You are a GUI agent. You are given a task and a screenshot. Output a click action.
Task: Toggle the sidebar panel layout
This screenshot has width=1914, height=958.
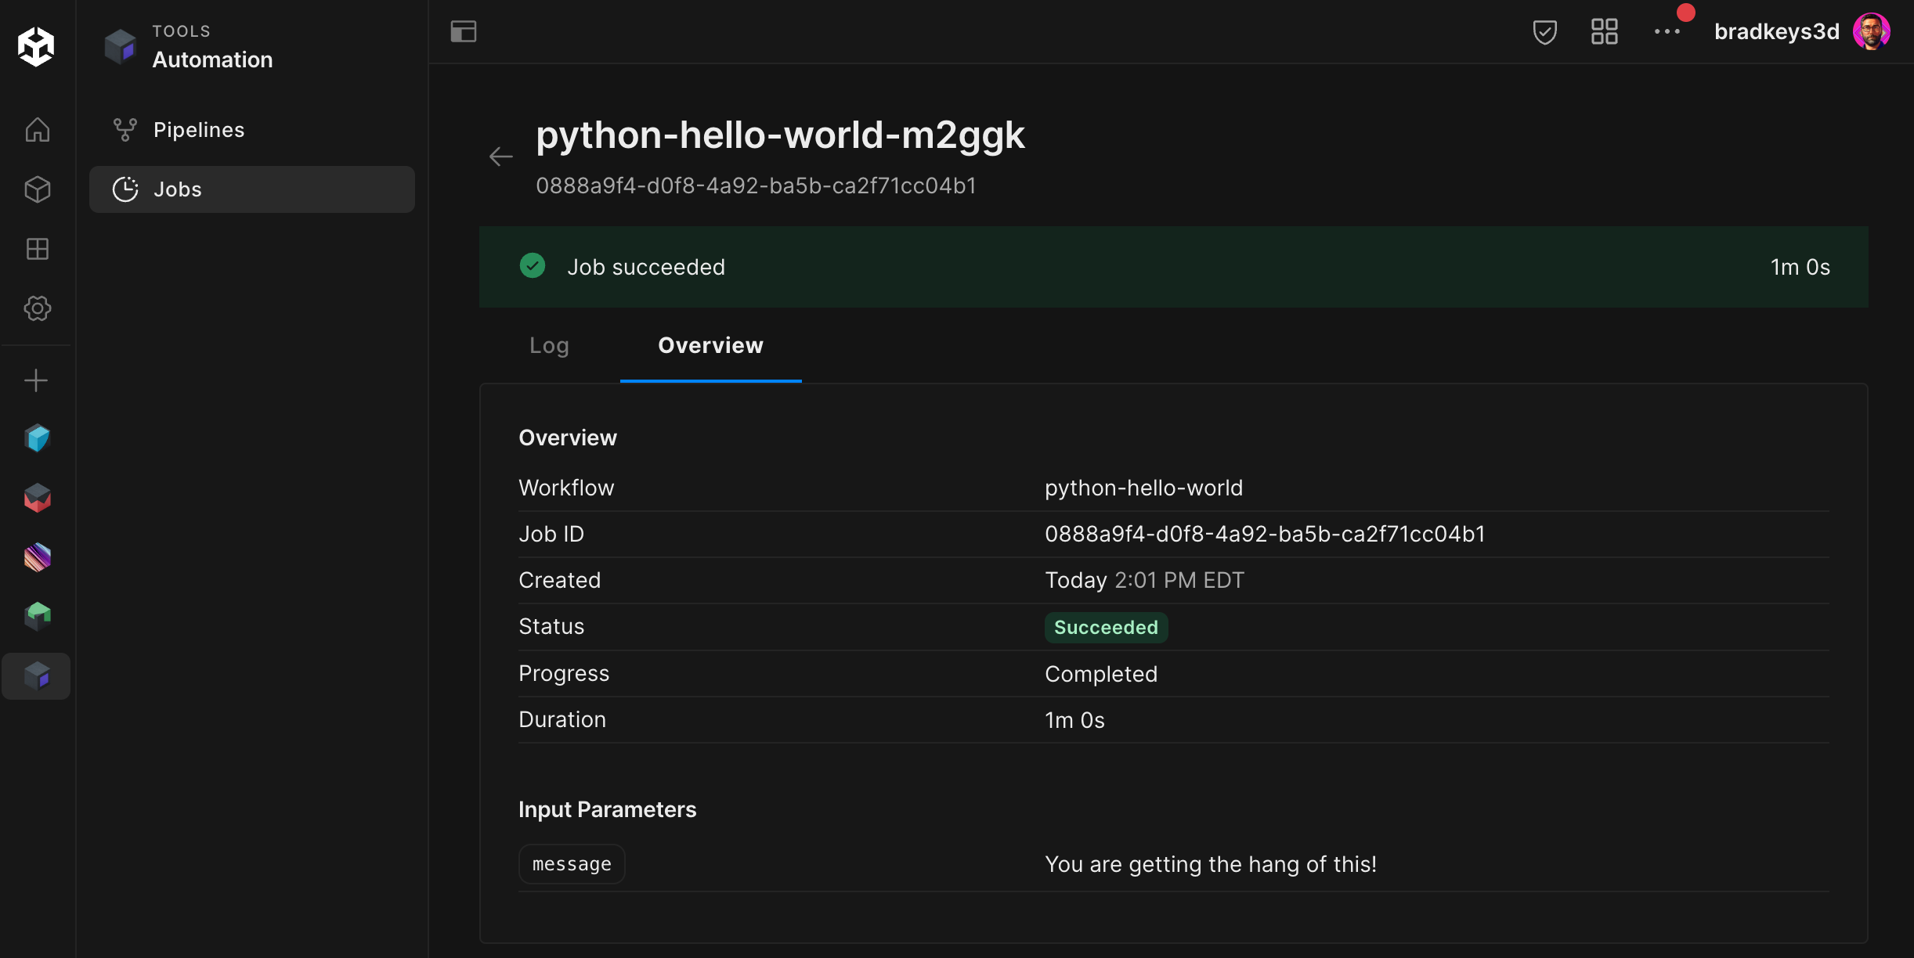click(x=464, y=32)
